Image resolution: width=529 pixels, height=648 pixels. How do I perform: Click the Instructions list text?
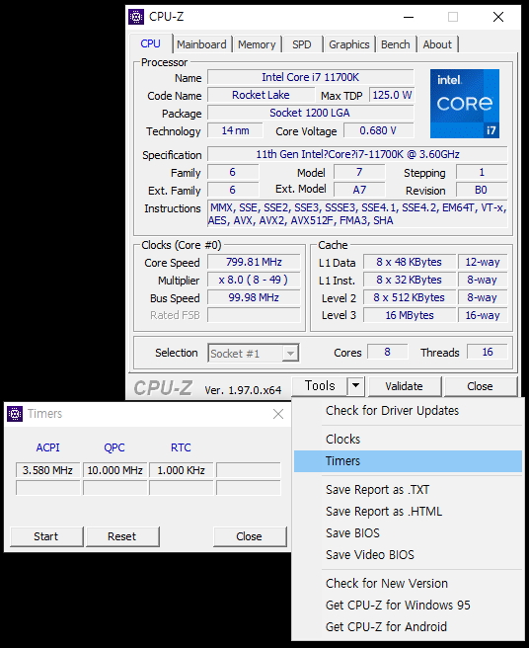click(x=357, y=214)
